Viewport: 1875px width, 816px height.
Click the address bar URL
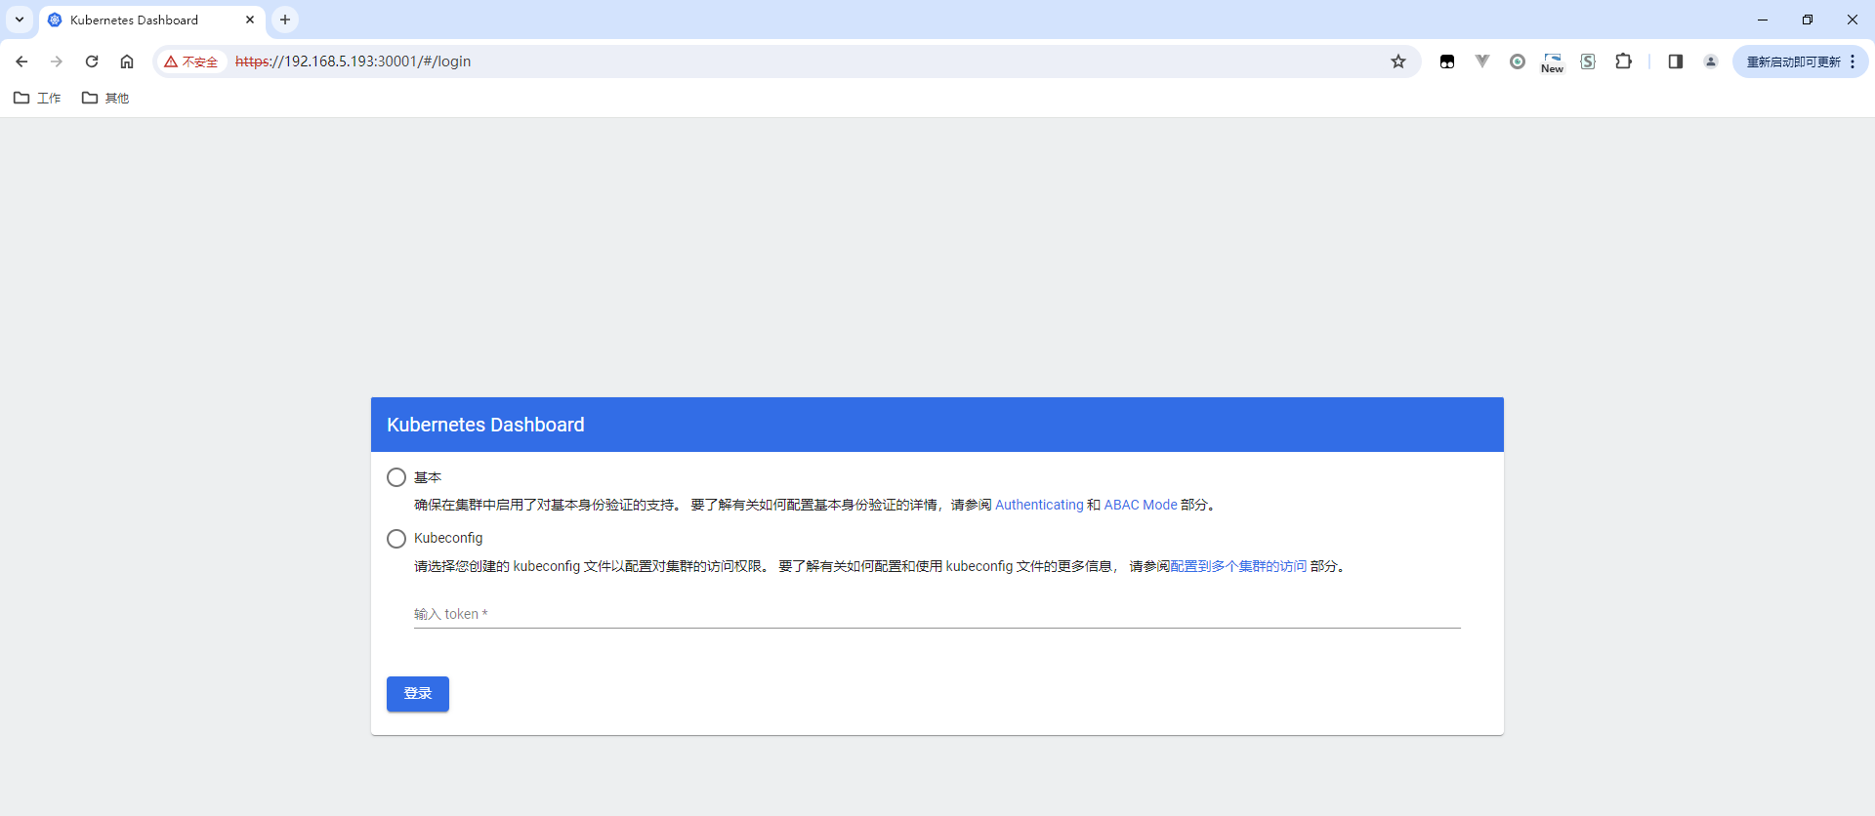(x=354, y=61)
